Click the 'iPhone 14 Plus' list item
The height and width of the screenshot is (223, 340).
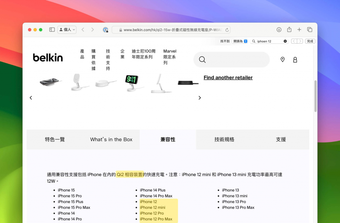pyautogui.click(x=153, y=190)
